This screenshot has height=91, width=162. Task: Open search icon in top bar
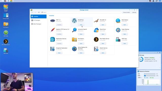pos(157,1)
